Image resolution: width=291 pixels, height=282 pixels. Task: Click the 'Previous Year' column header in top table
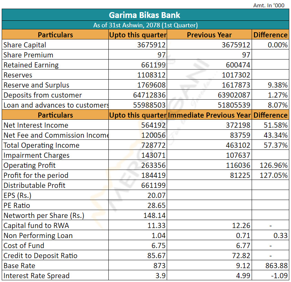click(209, 35)
